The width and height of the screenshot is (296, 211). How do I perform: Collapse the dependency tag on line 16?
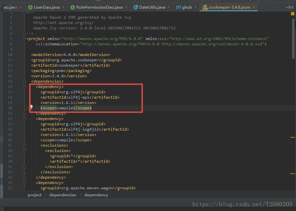point(24,87)
